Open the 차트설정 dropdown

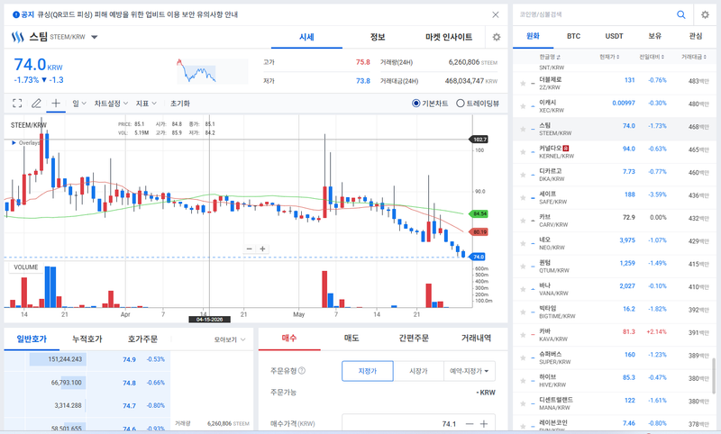tap(111, 104)
